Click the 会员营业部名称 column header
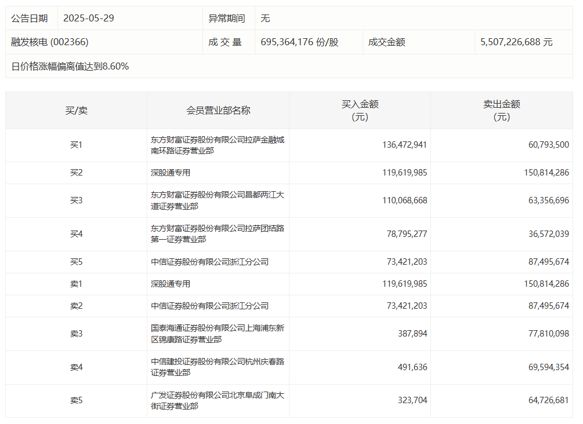The image size is (583, 424). 218,110
